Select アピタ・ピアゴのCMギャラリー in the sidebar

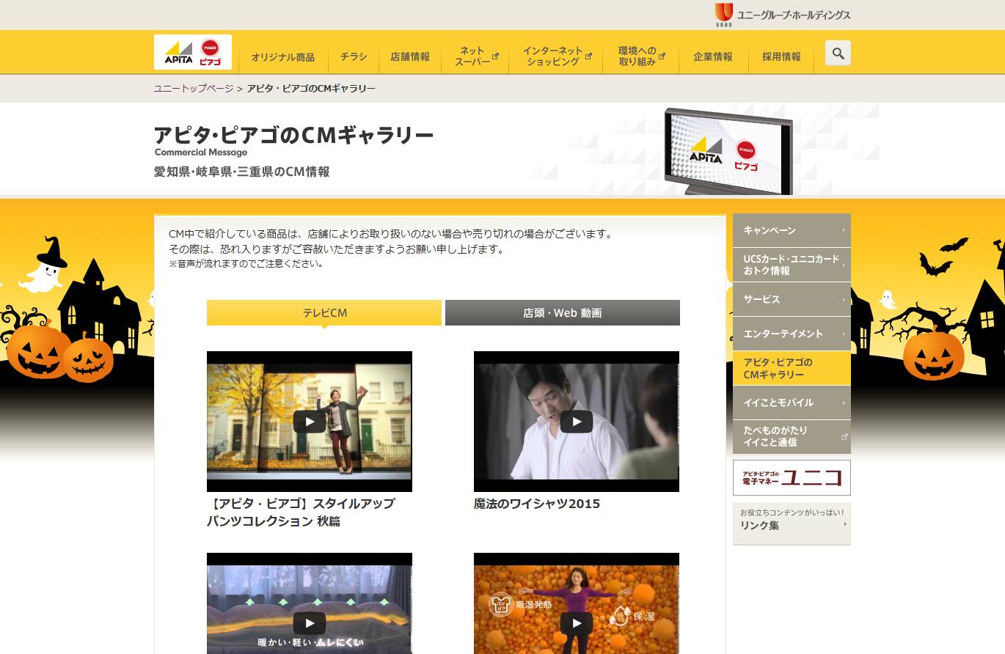(792, 368)
